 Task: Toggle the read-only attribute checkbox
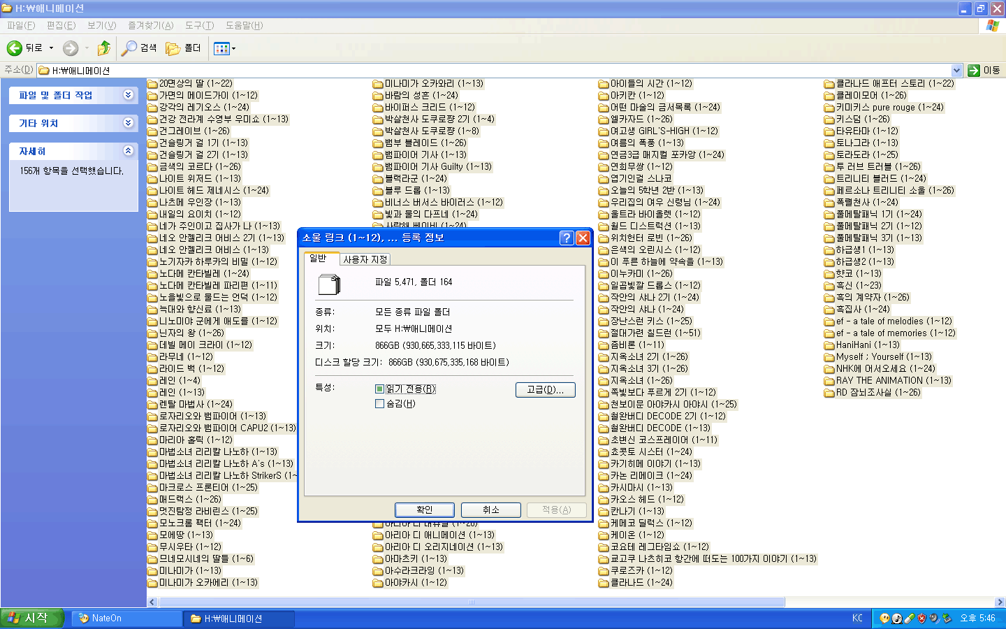380,389
